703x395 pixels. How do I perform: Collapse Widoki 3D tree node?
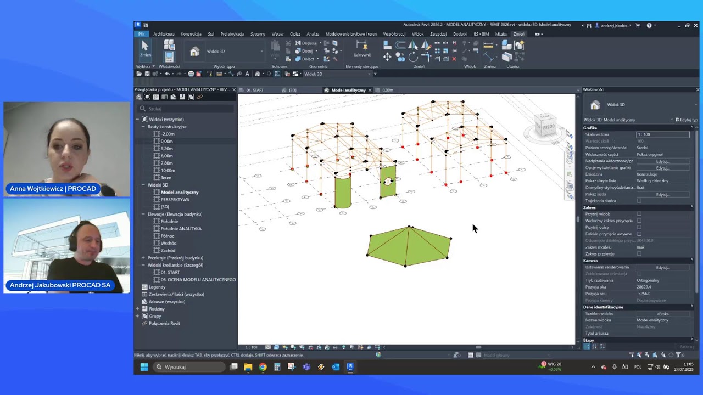tap(143, 185)
